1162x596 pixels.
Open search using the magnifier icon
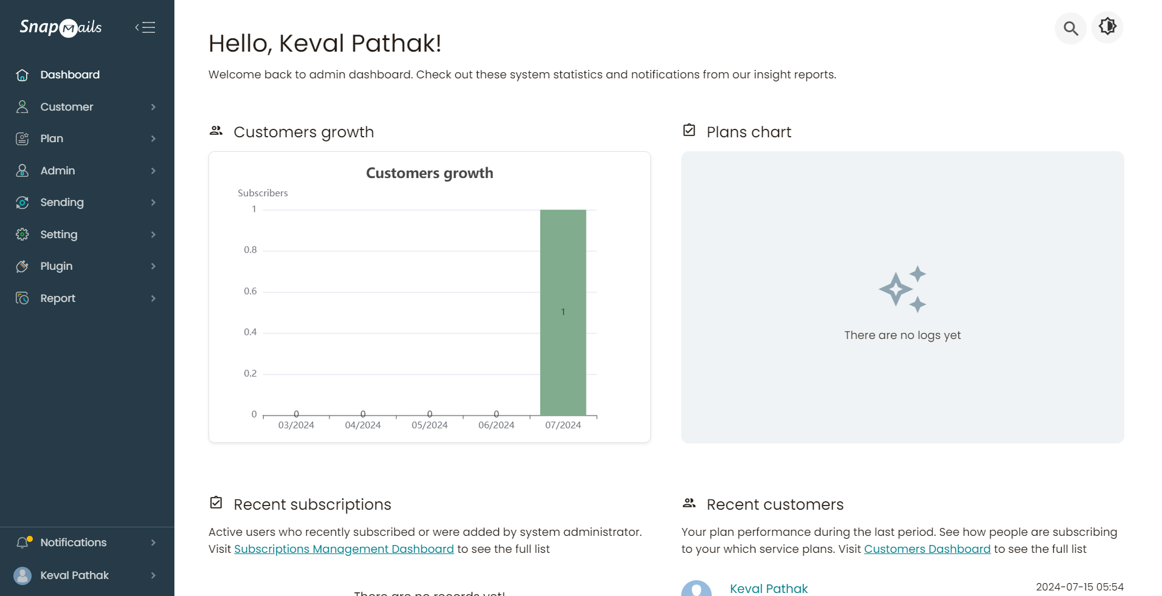[1070, 28]
